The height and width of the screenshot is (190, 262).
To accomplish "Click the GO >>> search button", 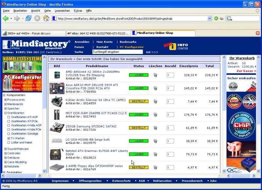I will tap(152, 52).
